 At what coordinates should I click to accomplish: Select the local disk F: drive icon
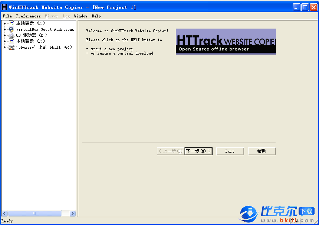point(11,41)
